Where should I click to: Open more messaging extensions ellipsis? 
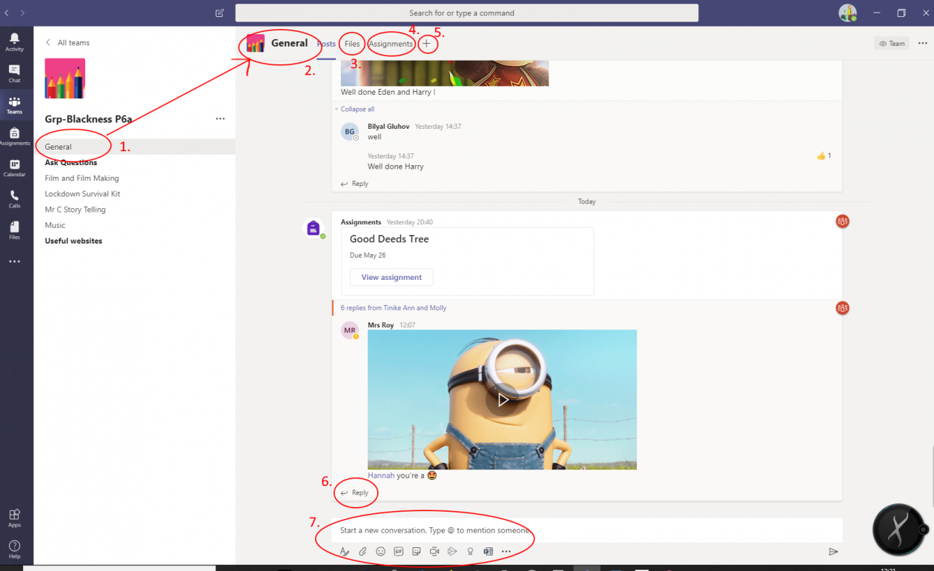pos(506,551)
